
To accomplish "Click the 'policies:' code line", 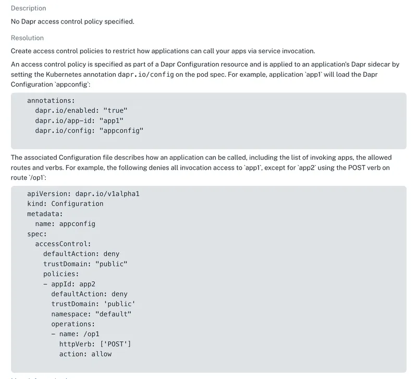I will pos(61,274).
